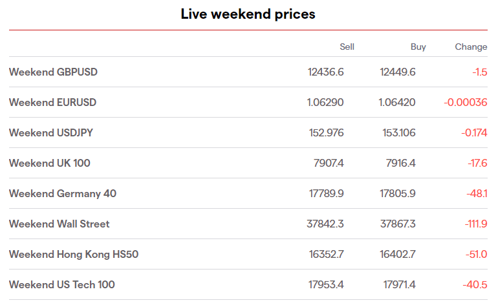Click UK 100 sell price 7907.4
498x307 pixels.
click(329, 163)
